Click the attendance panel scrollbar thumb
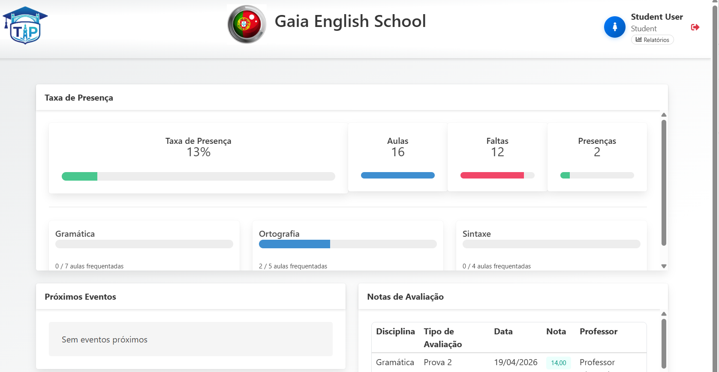719x372 pixels. point(664,183)
